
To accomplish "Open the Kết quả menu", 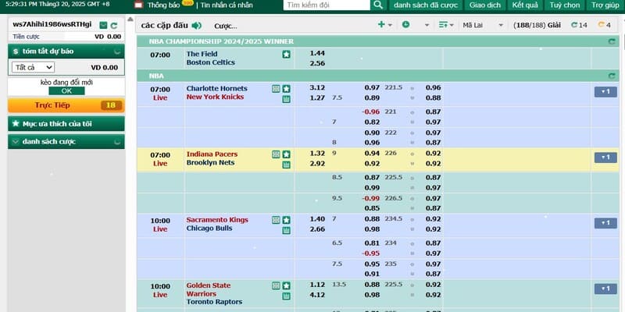I will [525, 5].
